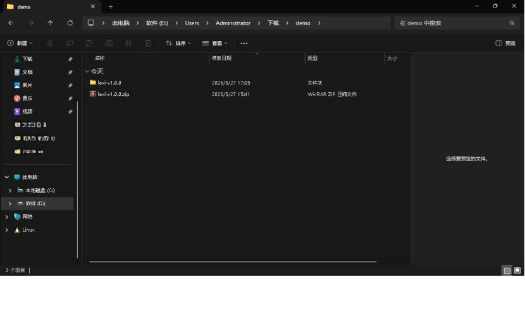Click the navigation pane vertical scrollbar
525x329 pixels.
pyautogui.click(x=77, y=180)
